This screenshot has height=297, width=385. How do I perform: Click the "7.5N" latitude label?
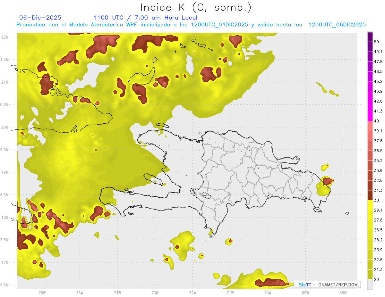coord(4,240)
